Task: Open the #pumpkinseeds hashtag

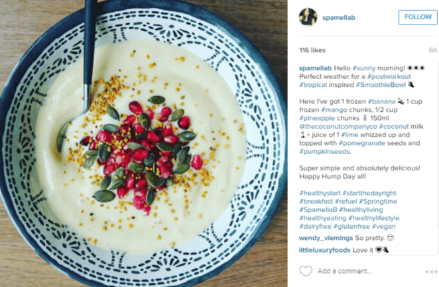Action: point(325,152)
